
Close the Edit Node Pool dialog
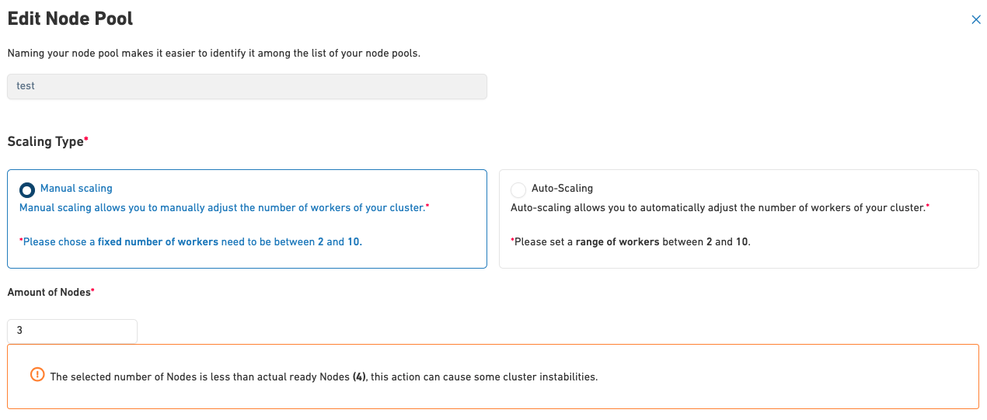point(976,20)
